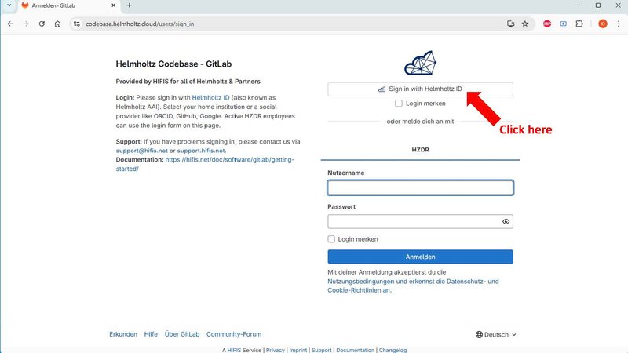Click the Helmholtz cloud logo

click(420, 63)
